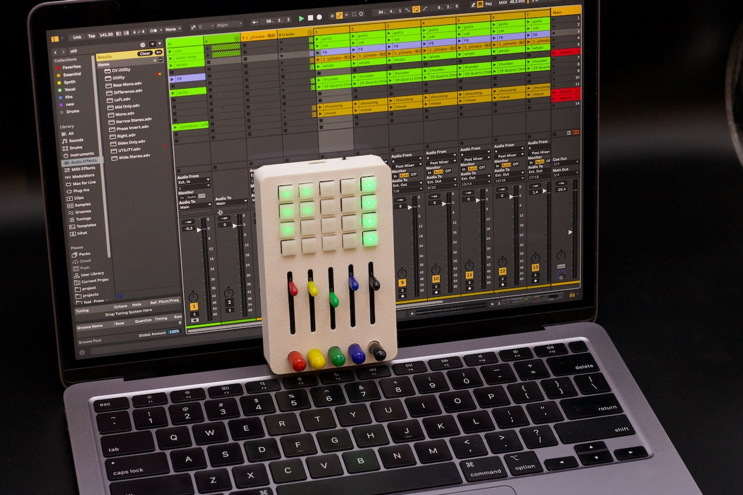The width and height of the screenshot is (743, 495).
Task: Open Grooves category
Action: [79, 212]
